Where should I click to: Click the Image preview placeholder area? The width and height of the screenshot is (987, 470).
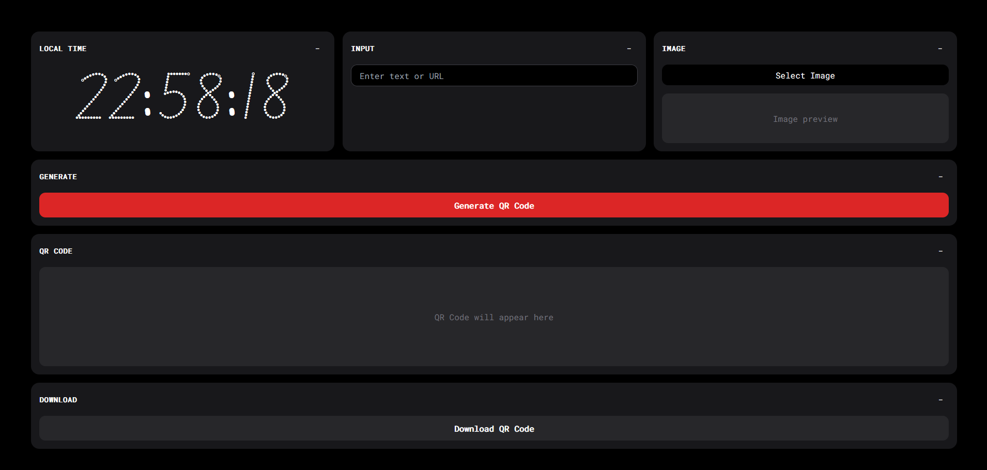tap(805, 119)
